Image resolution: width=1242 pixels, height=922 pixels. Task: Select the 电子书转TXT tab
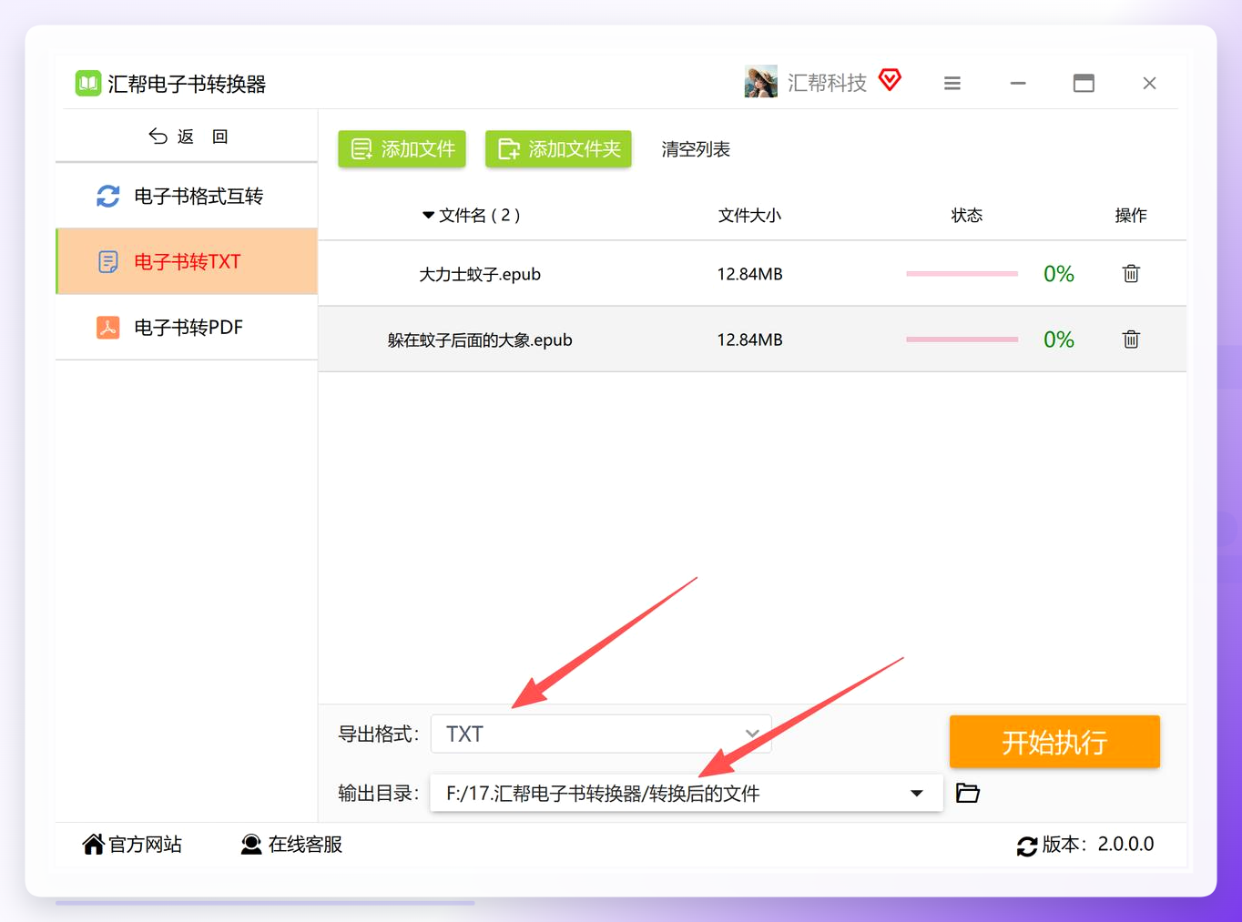click(x=187, y=262)
